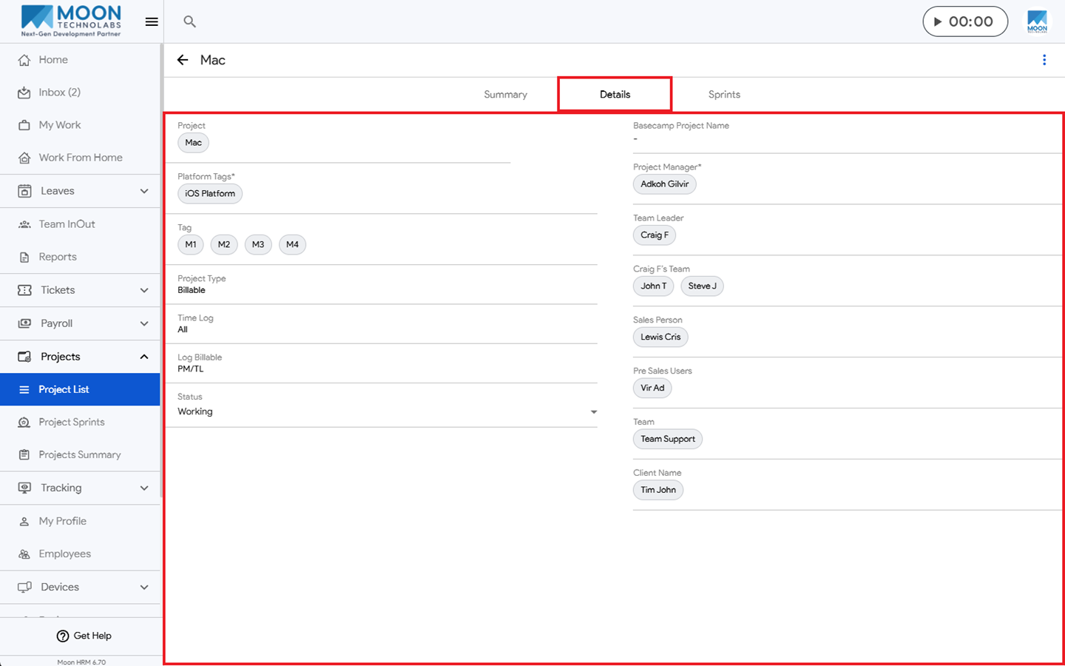The width and height of the screenshot is (1065, 666).
Task: Click the Tickets icon in sidebar
Action: pyautogui.click(x=24, y=290)
